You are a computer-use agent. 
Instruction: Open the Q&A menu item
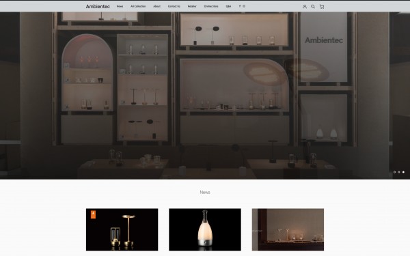tap(228, 6)
